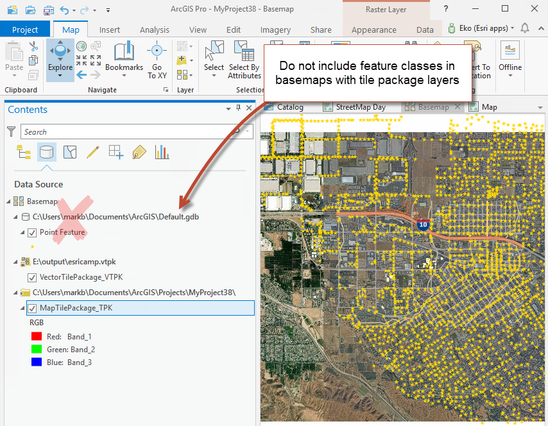Open the notifications bell icon
Screen dimensions: 548x426
[525, 28]
